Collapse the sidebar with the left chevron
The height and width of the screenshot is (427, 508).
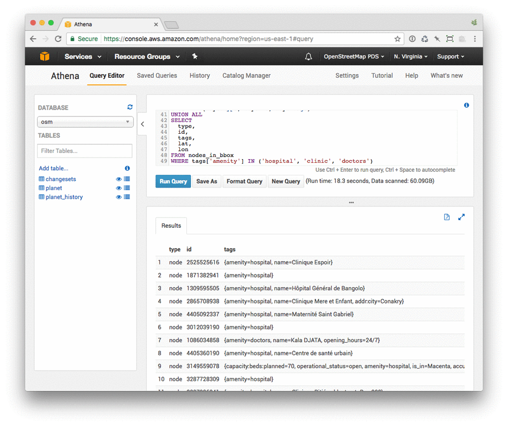pyautogui.click(x=143, y=124)
